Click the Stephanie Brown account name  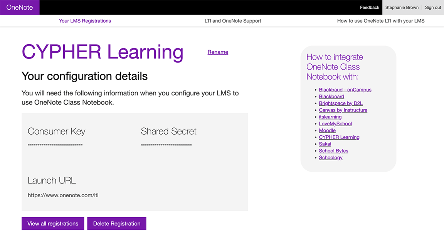(402, 8)
